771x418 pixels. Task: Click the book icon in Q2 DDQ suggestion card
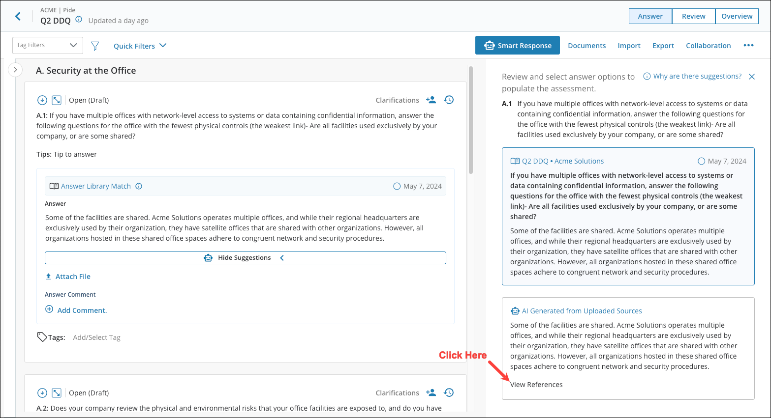click(515, 161)
